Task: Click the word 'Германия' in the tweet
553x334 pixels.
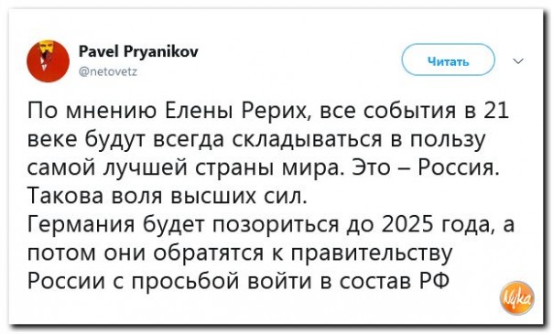Action: (81, 225)
